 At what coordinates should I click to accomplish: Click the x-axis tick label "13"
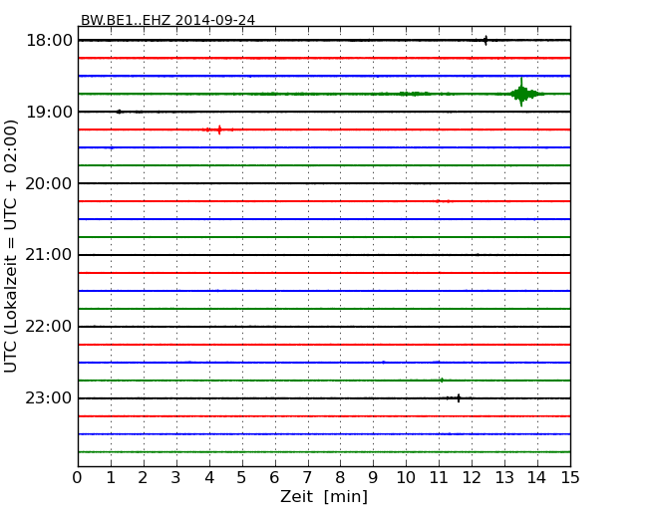(504, 478)
